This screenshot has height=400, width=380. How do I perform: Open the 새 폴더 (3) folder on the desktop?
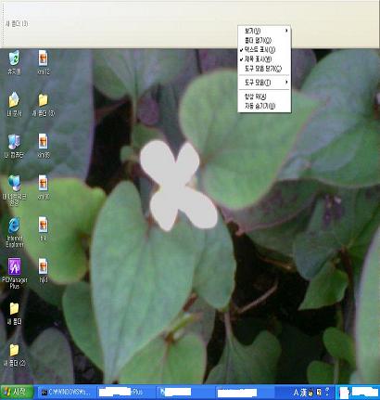(x=44, y=105)
